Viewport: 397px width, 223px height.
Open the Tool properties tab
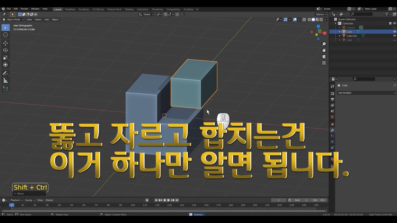click(332, 86)
